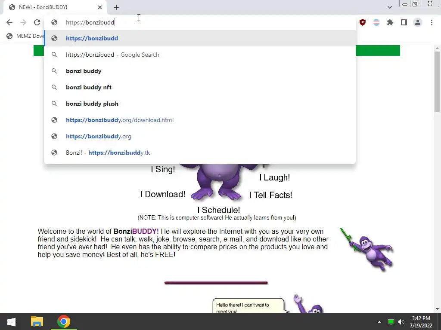
Task: Click the browser forward arrow
Action: (x=23, y=22)
